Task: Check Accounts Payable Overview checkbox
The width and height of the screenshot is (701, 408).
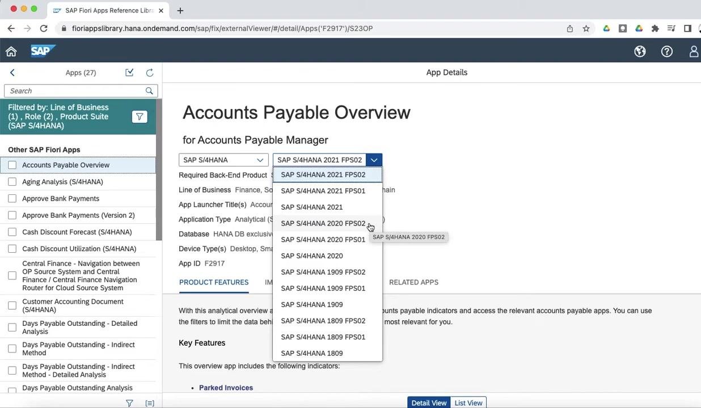Action: [x=12, y=165]
